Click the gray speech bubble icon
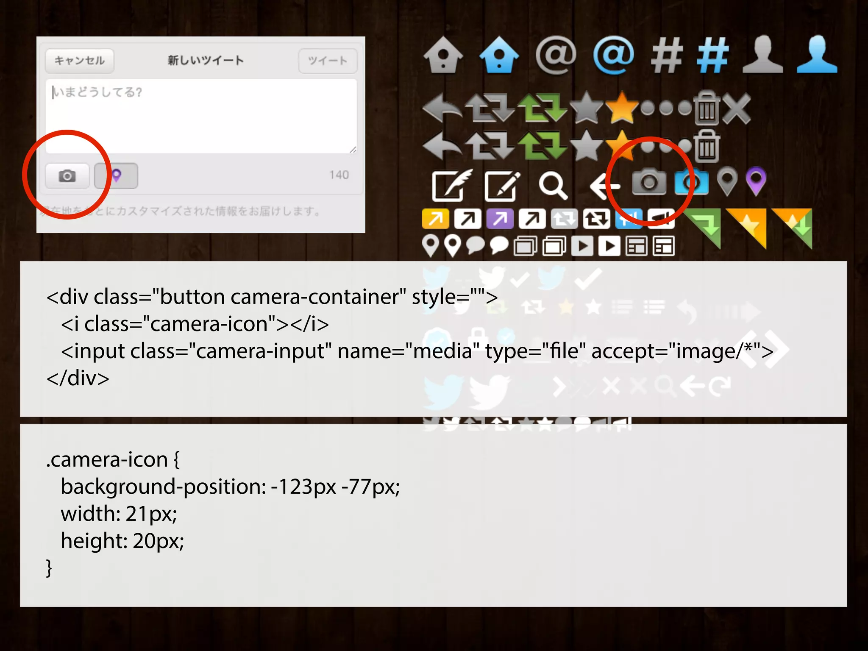This screenshot has height=651, width=868. click(475, 245)
